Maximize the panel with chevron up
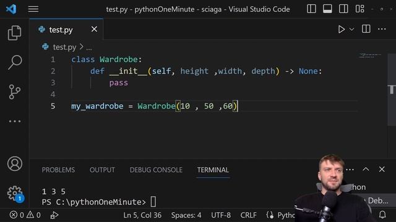 [x=366, y=170]
